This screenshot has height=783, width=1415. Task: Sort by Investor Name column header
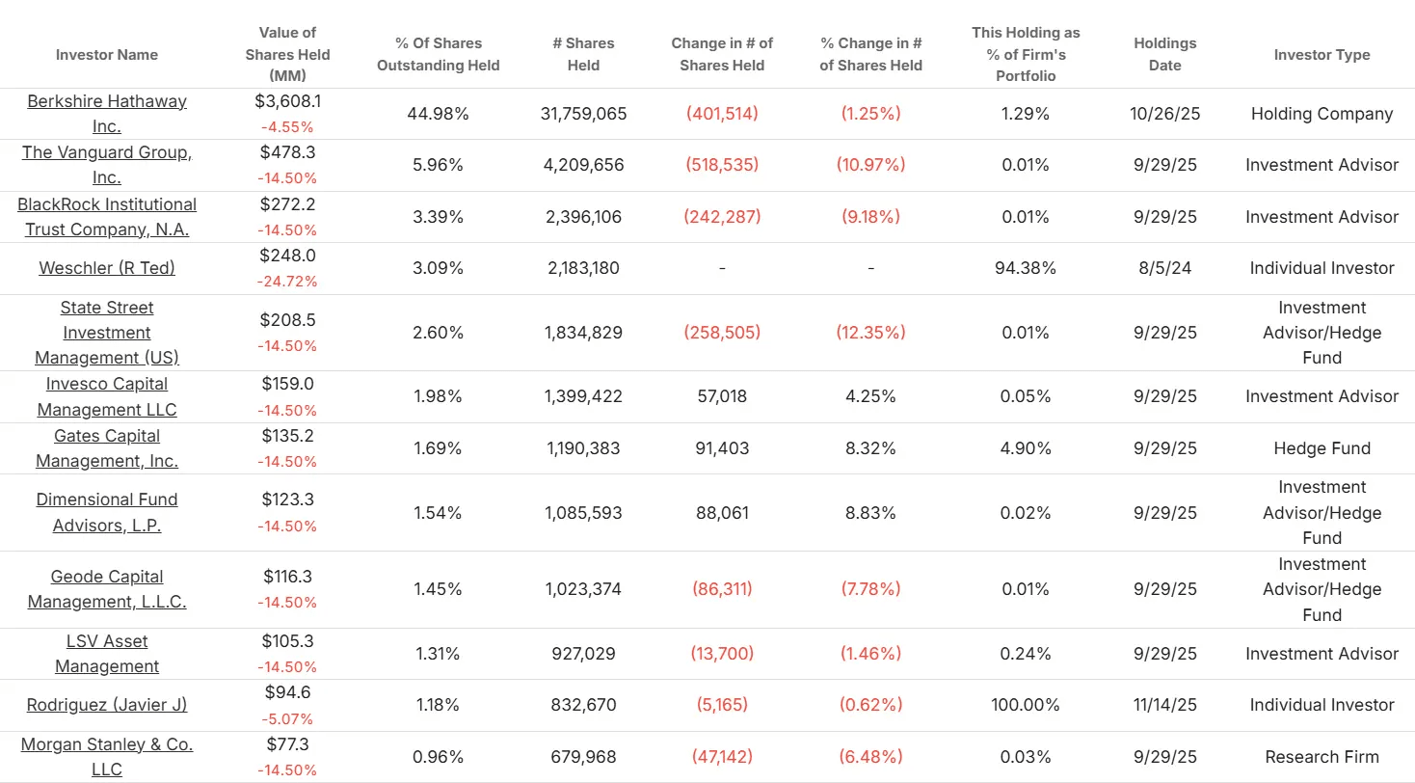(x=107, y=55)
